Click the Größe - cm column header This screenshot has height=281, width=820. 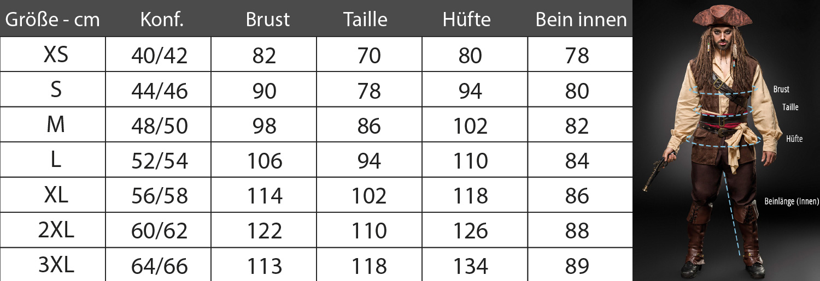(x=52, y=20)
